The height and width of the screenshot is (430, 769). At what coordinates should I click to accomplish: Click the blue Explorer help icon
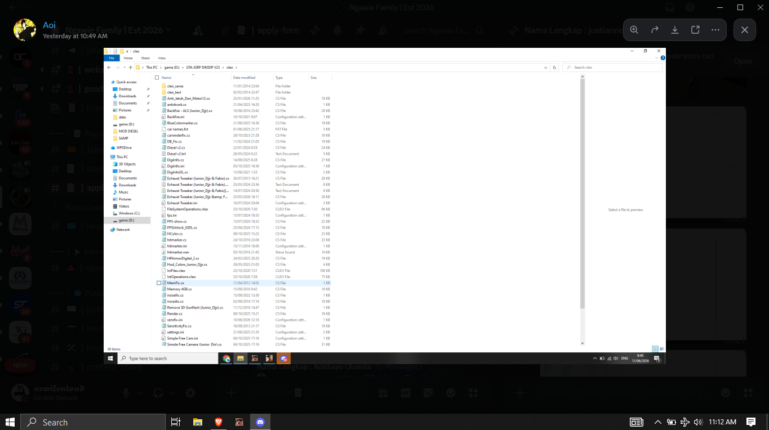pyautogui.click(x=663, y=58)
